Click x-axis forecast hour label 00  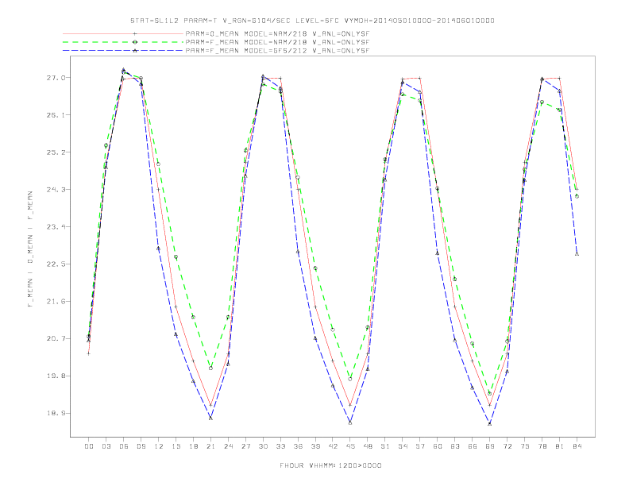(x=89, y=446)
